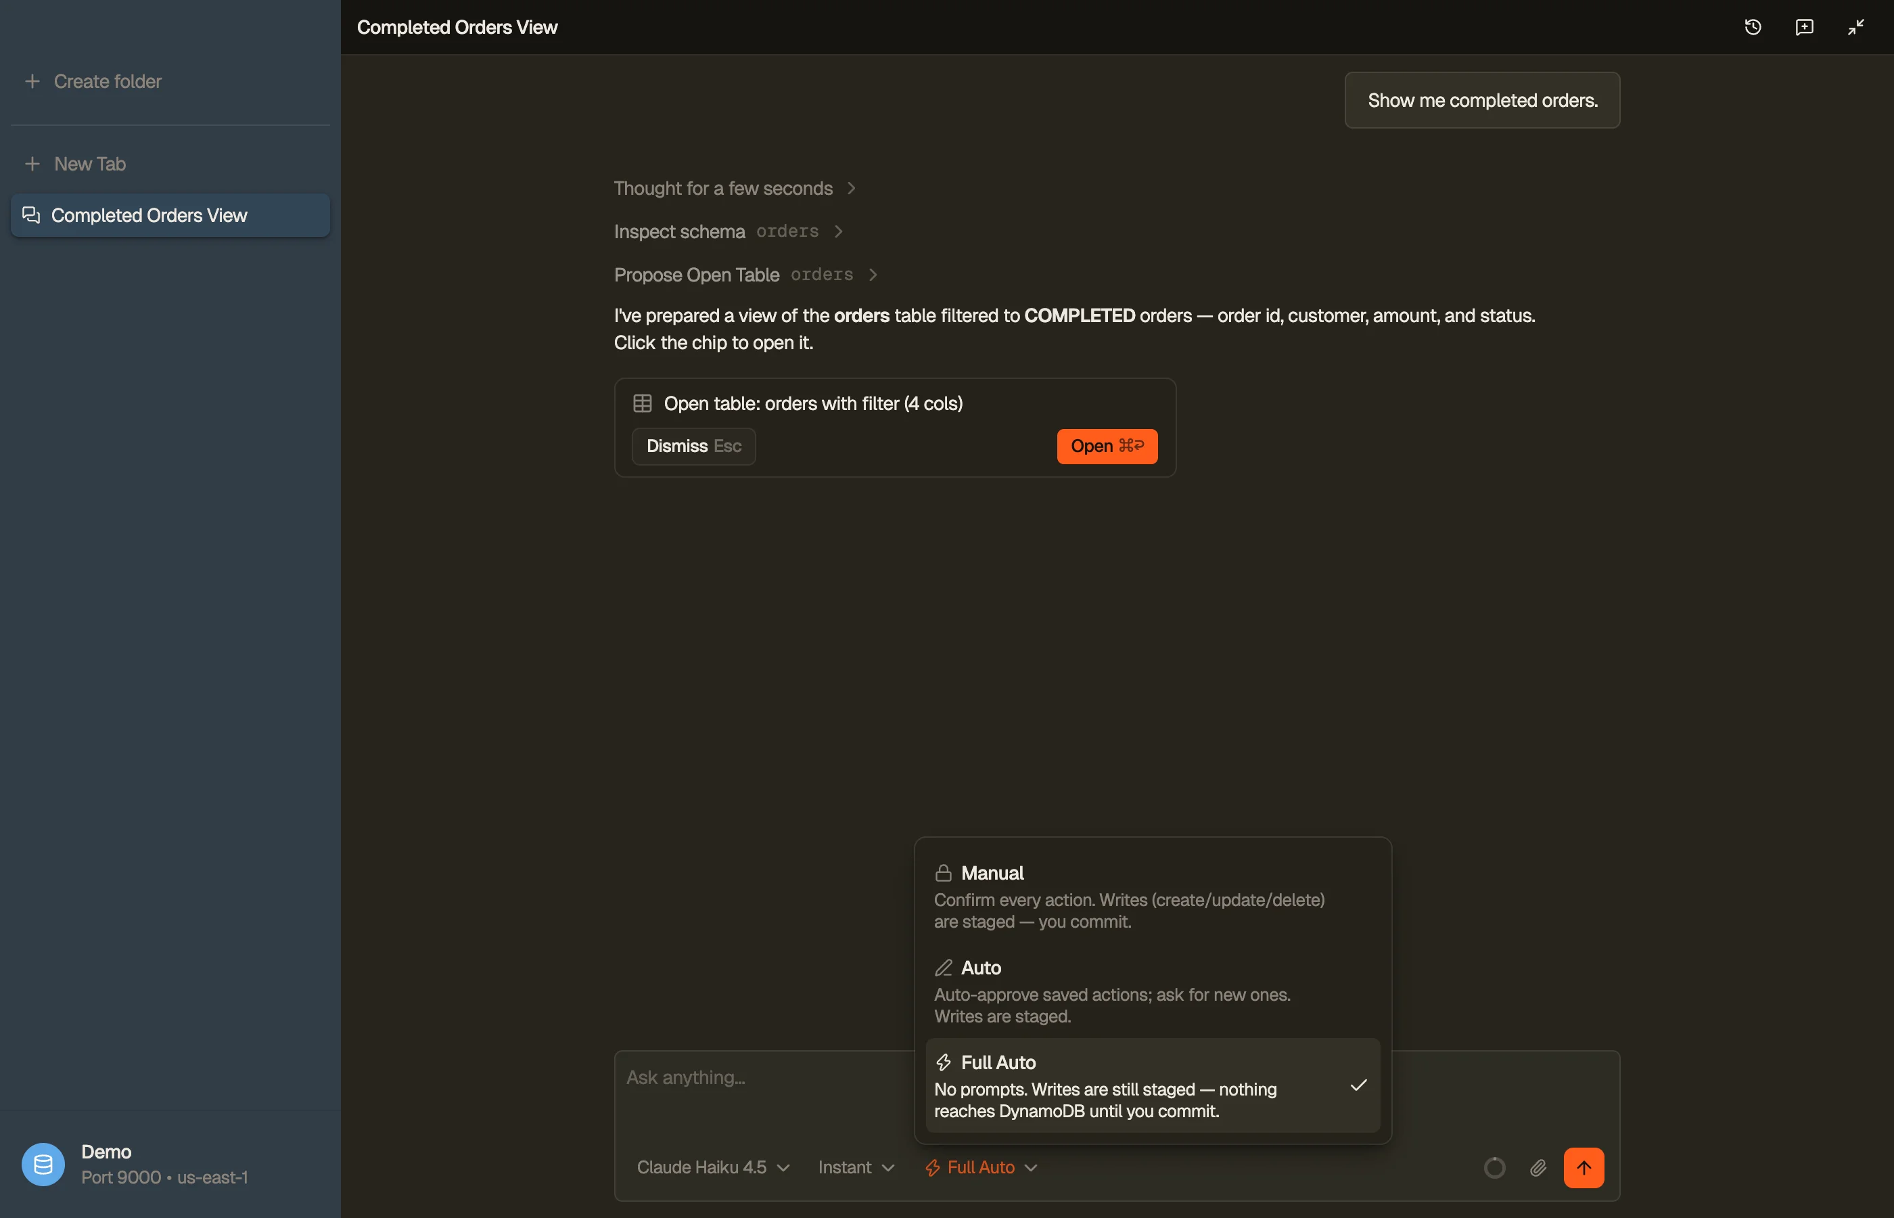Click the 'Open table: orders with filter (4 cols)' title
The image size is (1894, 1218).
pyautogui.click(x=812, y=403)
